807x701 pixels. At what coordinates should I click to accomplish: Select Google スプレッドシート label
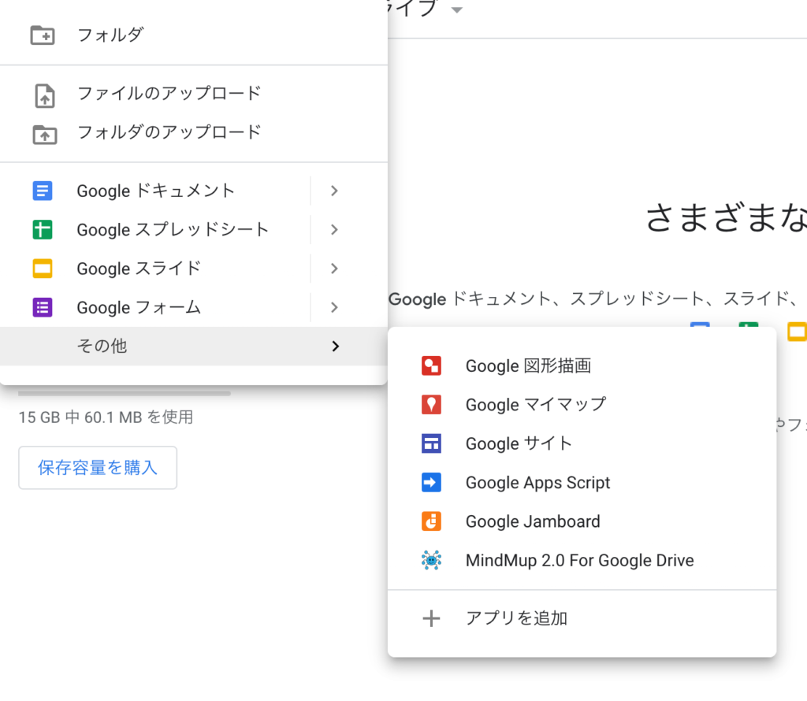click(x=173, y=229)
